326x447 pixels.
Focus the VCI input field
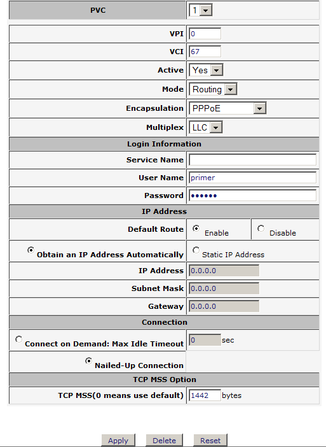coord(205,52)
